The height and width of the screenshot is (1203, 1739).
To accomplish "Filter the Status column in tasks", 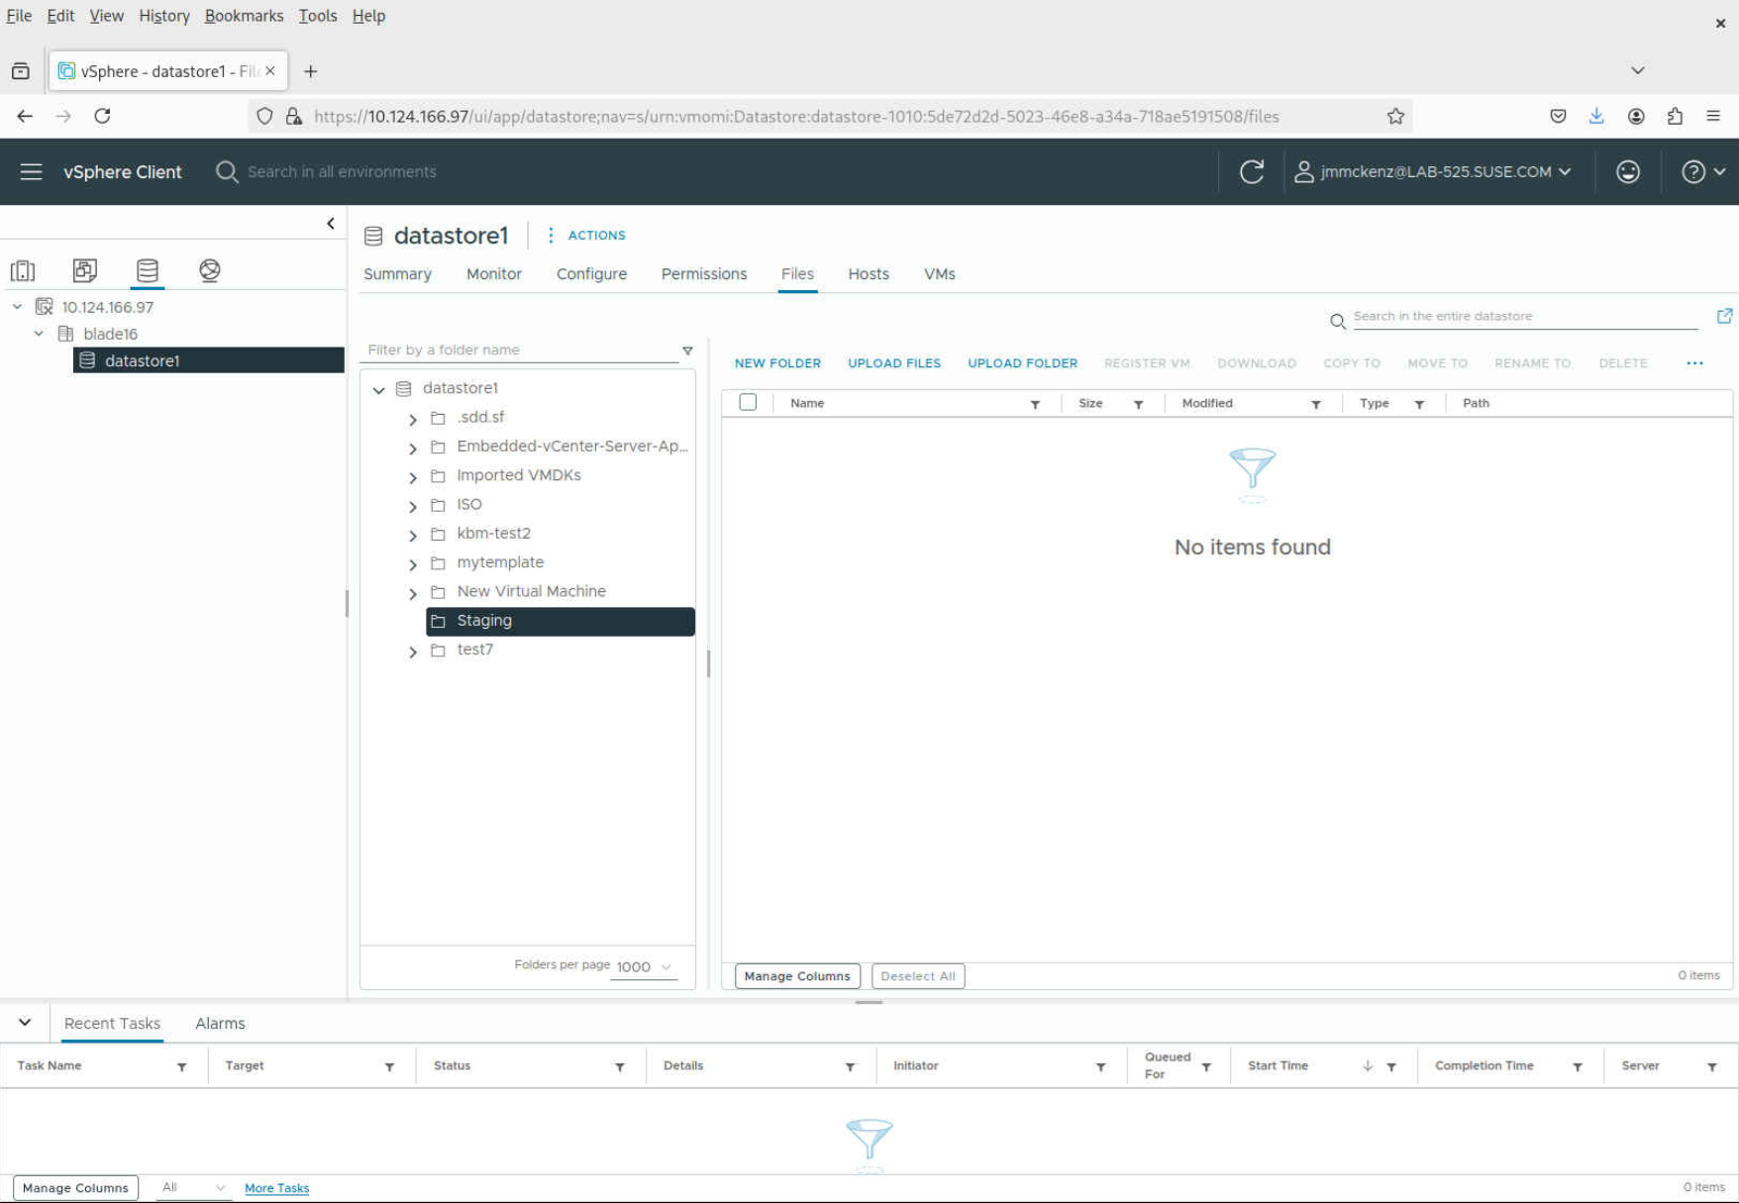I will 620,1066.
